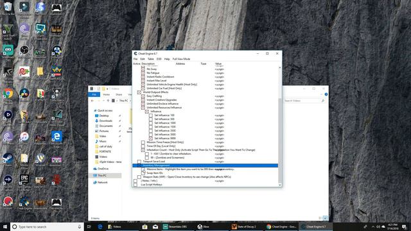The width and height of the screenshot is (411, 231).
Task: Click the Back arrow in File Explorer
Action: point(92,101)
